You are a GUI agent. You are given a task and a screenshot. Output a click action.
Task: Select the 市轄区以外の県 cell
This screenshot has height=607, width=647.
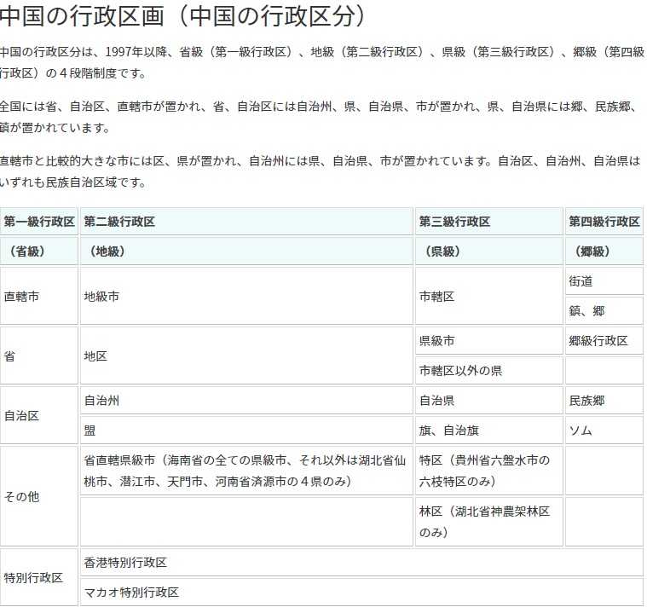click(x=489, y=371)
